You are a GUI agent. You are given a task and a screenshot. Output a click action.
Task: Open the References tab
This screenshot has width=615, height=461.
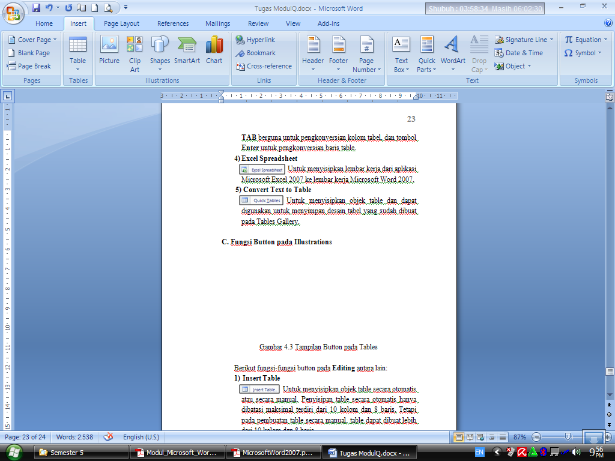coord(173,23)
